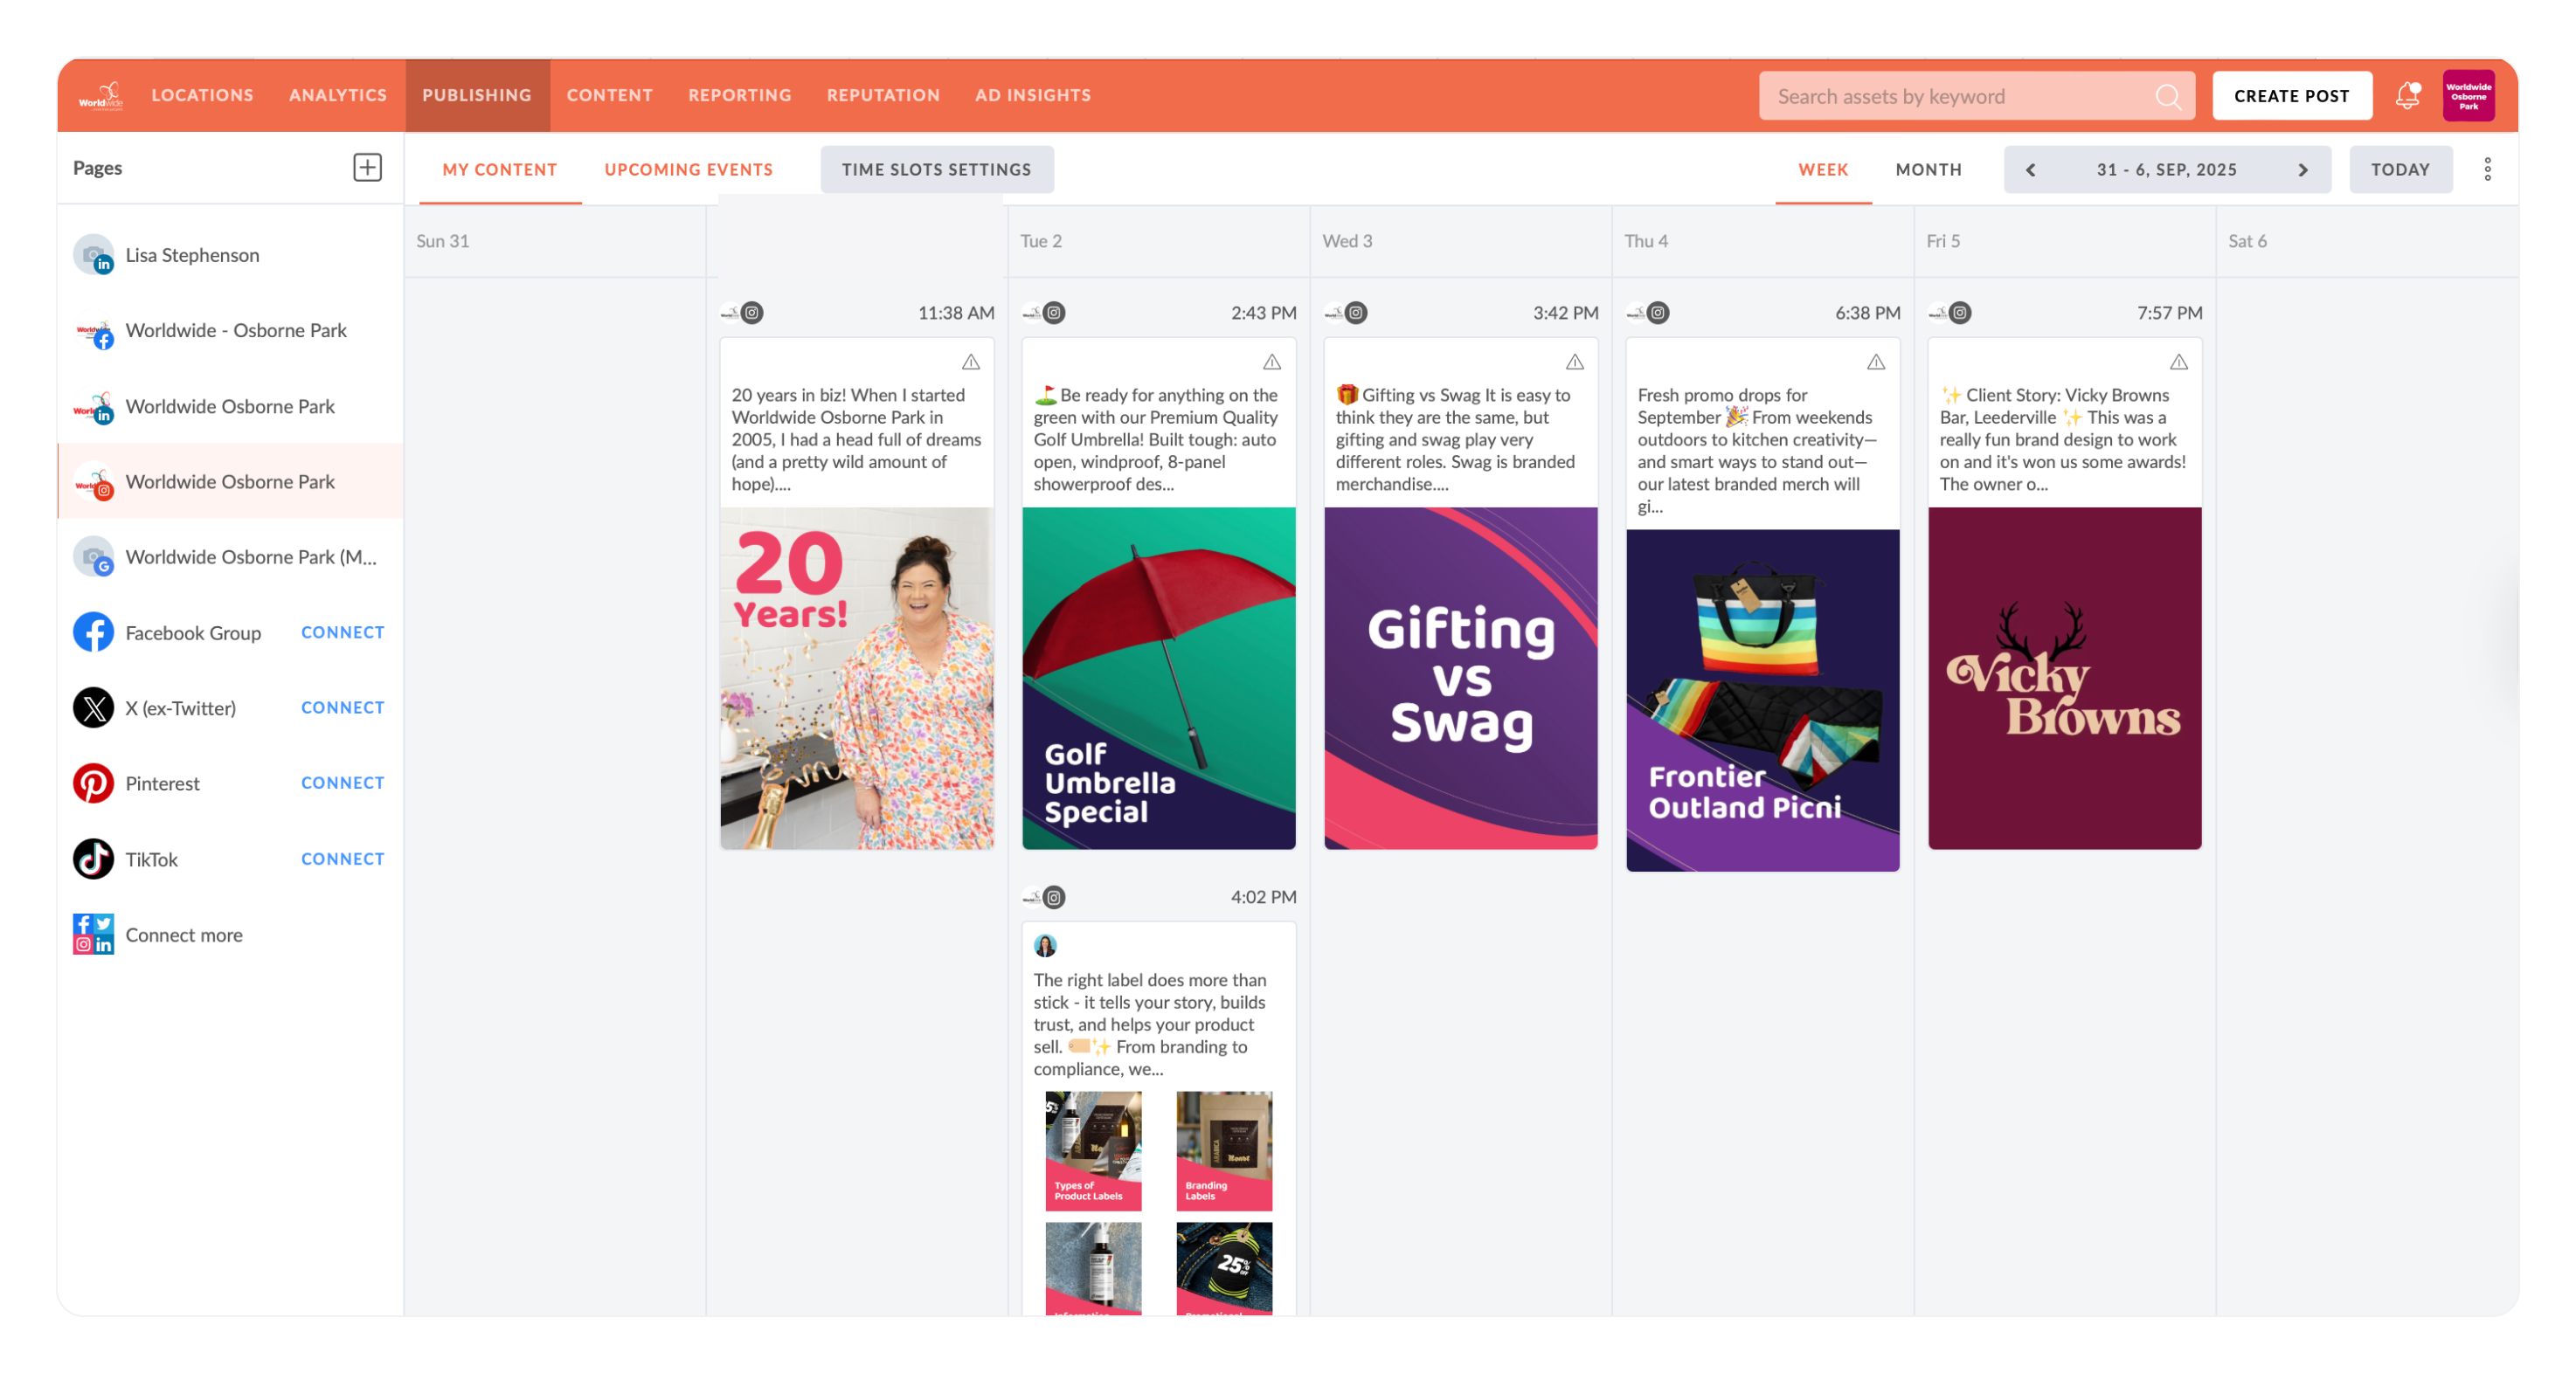Go to the next week arrow
The width and height of the screenshot is (2576, 1373).
[2303, 169]
